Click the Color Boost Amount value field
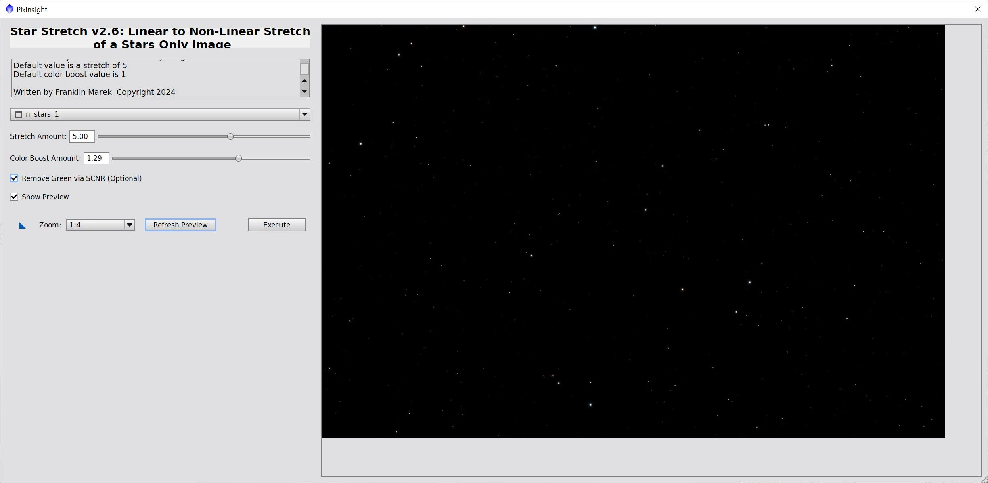 point(96,158)
